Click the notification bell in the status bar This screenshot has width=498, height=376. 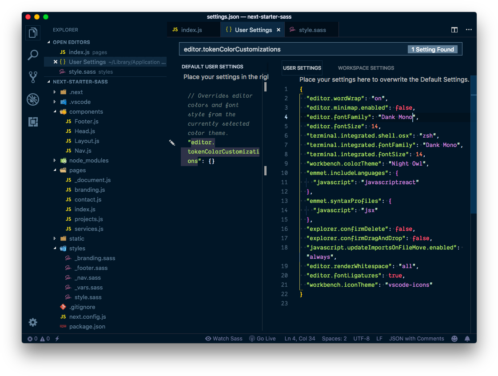pos(467,338)
